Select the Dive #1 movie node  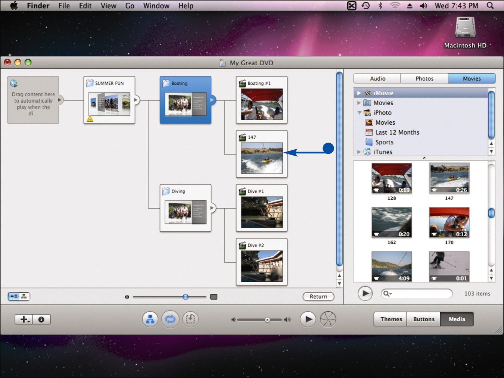[262, 208]
